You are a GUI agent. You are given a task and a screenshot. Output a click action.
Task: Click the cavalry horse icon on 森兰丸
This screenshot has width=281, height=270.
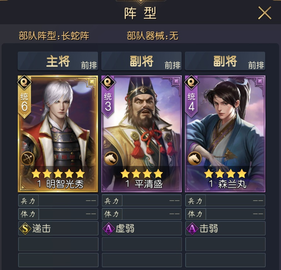194,158
